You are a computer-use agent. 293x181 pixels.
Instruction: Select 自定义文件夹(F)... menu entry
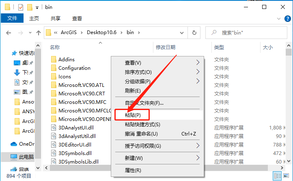(157, 103)
